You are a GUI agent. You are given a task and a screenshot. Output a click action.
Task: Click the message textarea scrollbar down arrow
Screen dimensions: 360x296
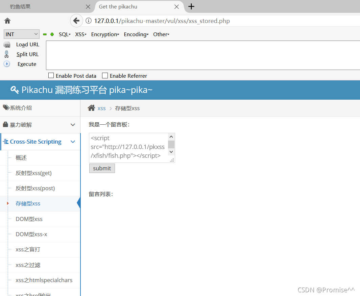171,152
